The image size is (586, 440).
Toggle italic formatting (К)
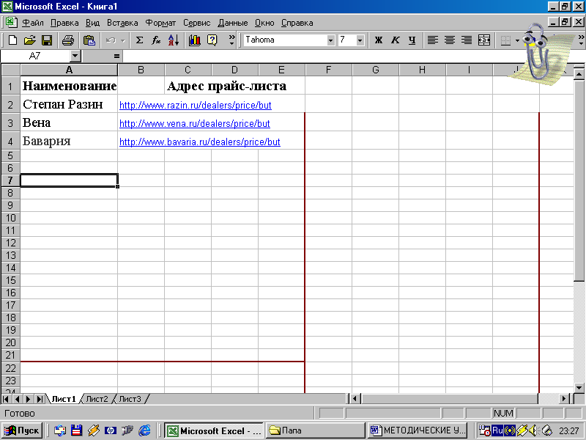[x=395, y=40]
